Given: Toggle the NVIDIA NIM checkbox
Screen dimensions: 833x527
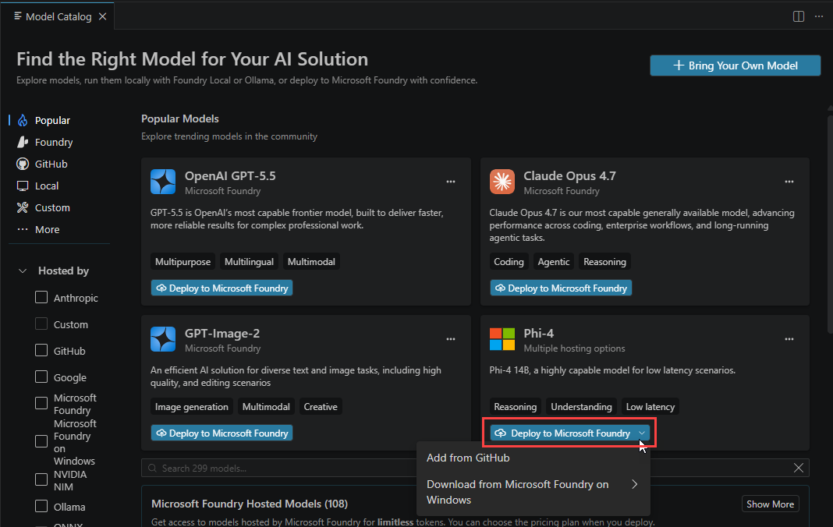Looking at the screenshot, I should 41,479.
